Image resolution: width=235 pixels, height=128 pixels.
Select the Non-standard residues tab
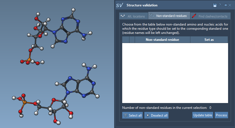(169, 16)
